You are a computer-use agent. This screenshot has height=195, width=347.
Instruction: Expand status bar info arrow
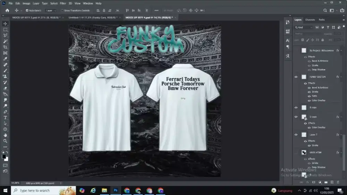pyautogui.click(x=61, y=183)
